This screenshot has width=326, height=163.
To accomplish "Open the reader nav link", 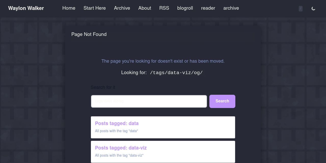I will pyautogui.click(x=208, y=8).
